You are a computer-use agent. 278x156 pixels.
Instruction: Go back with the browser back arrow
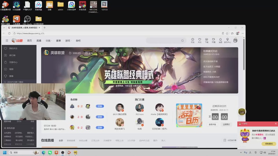[x=4, y=33]
